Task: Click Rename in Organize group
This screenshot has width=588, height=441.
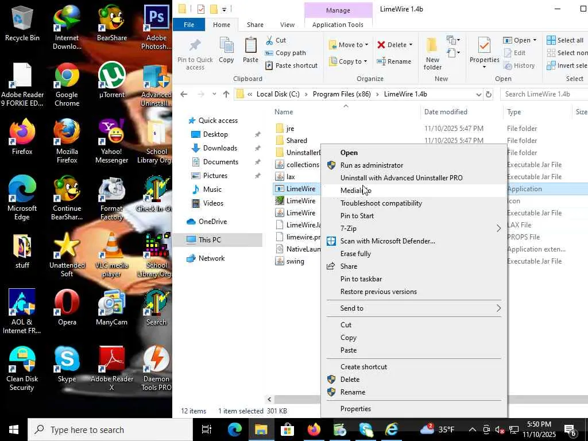Action: tap(394, 61)
